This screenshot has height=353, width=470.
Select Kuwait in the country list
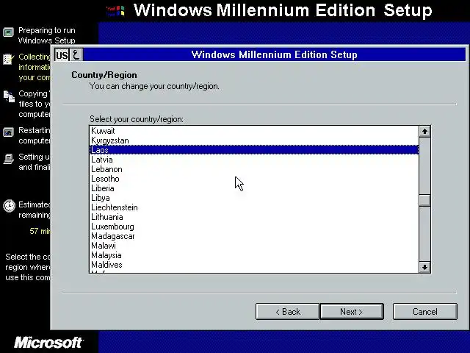pos(254,131)
